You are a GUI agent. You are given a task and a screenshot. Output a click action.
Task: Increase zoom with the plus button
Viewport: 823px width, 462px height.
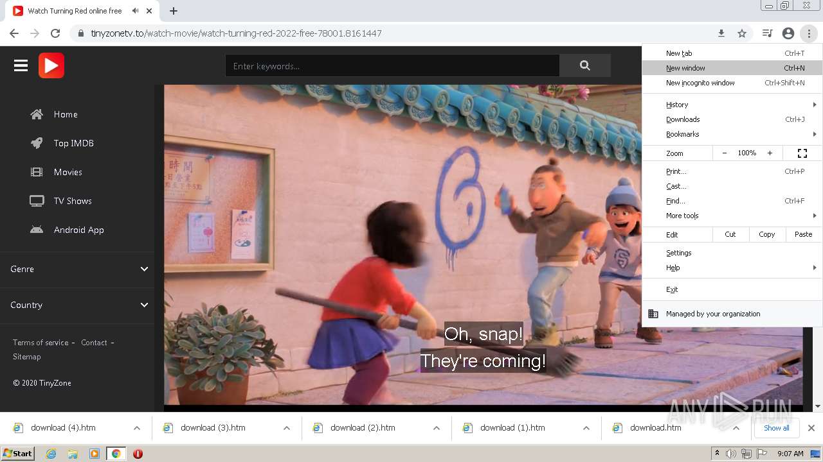pos(770,153)
